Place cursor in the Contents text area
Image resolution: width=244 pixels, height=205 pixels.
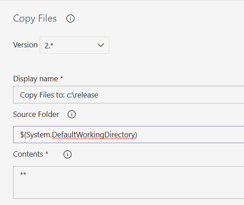click(128, 182)
